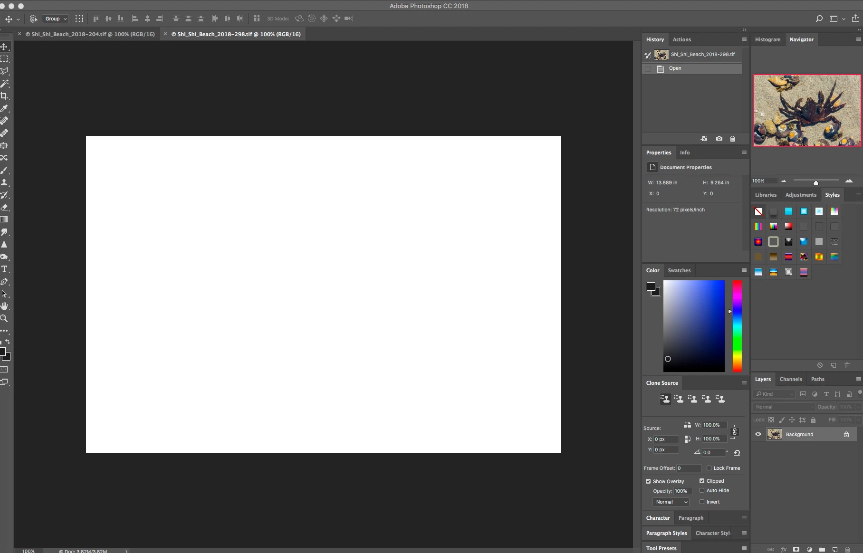Select the Eraser tool

(4, 207)
